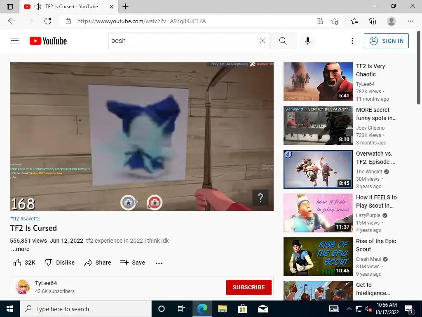
Task: Open browser profile avatar
Action: [392, 21]
